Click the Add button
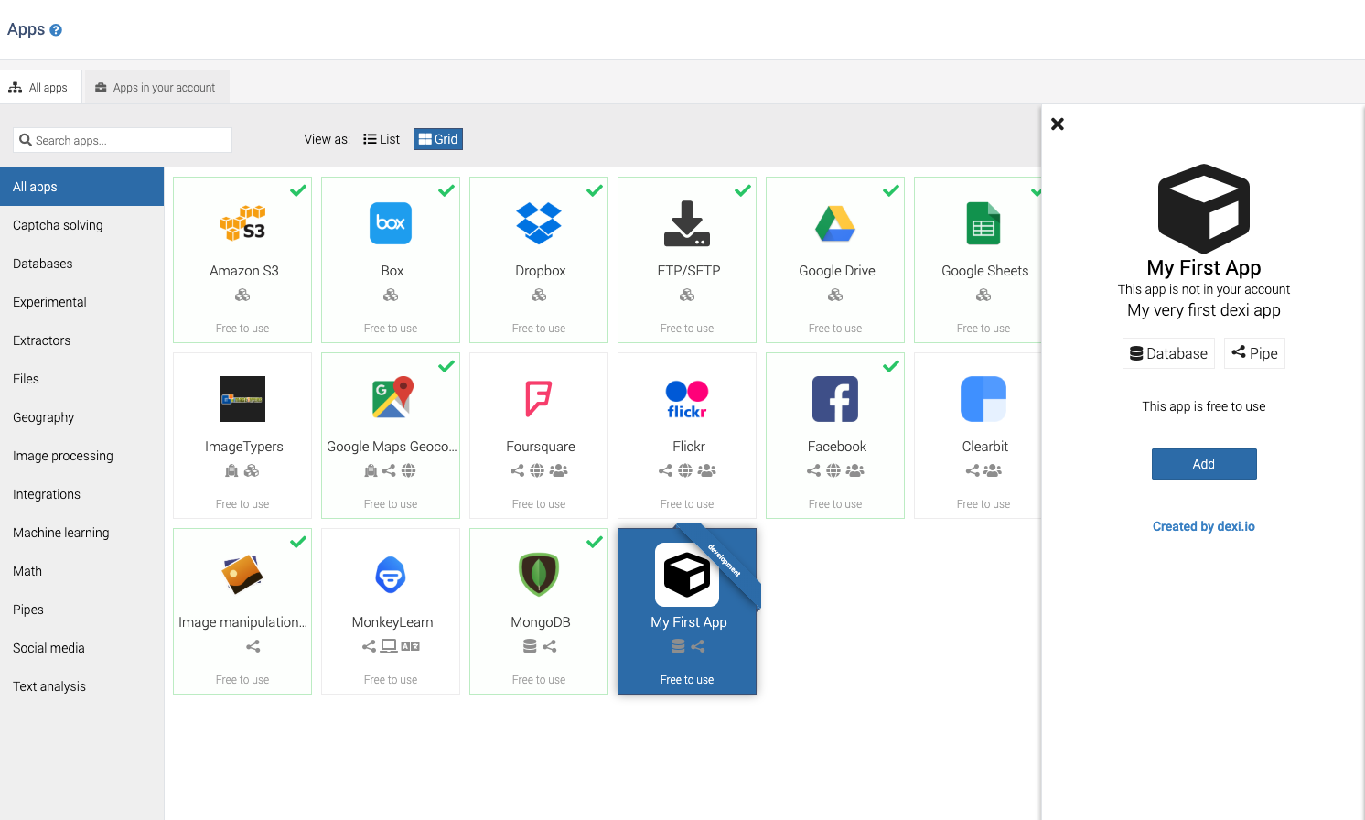The width and height of the screenshot is (1365, 820). coord(1204,464)
